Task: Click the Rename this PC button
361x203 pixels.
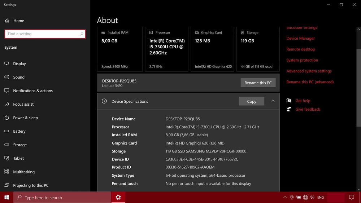Action: (258, 83)
